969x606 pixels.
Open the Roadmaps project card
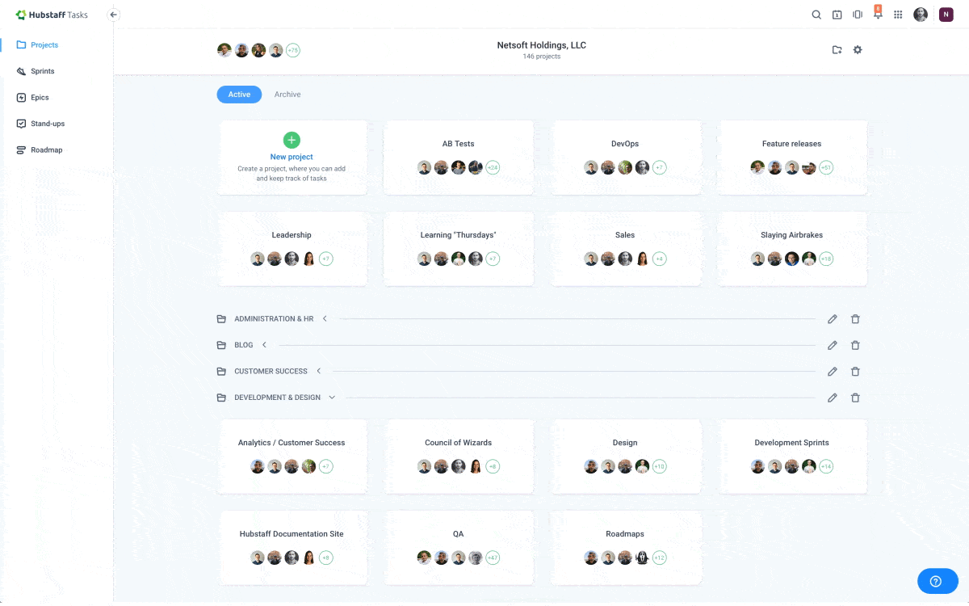[x=625, y=548]
